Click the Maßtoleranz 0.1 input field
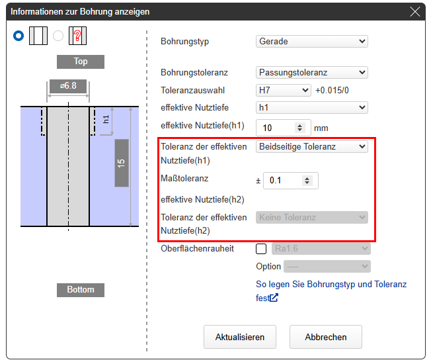This screenshot has height=364, width=431. click(x=284, y=180)
